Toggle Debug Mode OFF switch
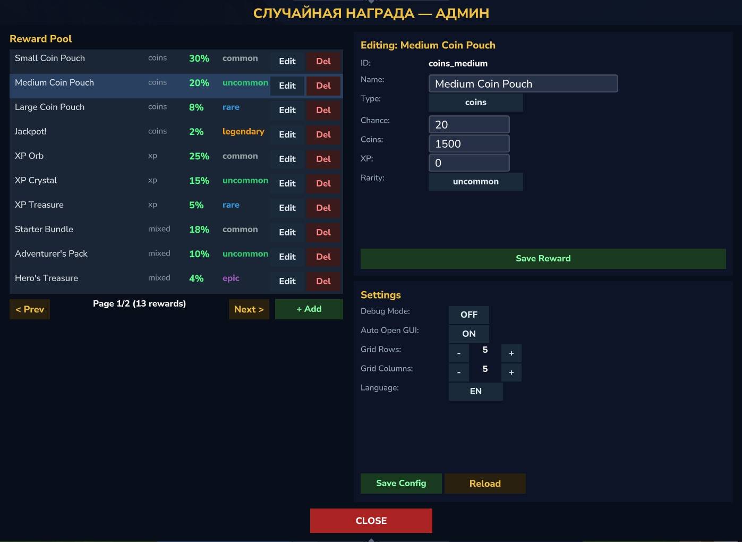 click(468, 315)
